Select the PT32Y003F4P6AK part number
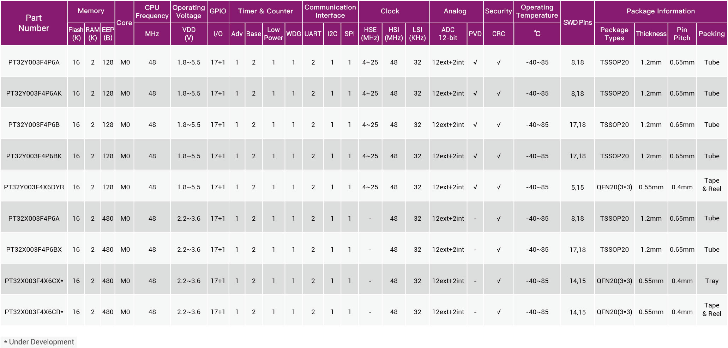 34,93
